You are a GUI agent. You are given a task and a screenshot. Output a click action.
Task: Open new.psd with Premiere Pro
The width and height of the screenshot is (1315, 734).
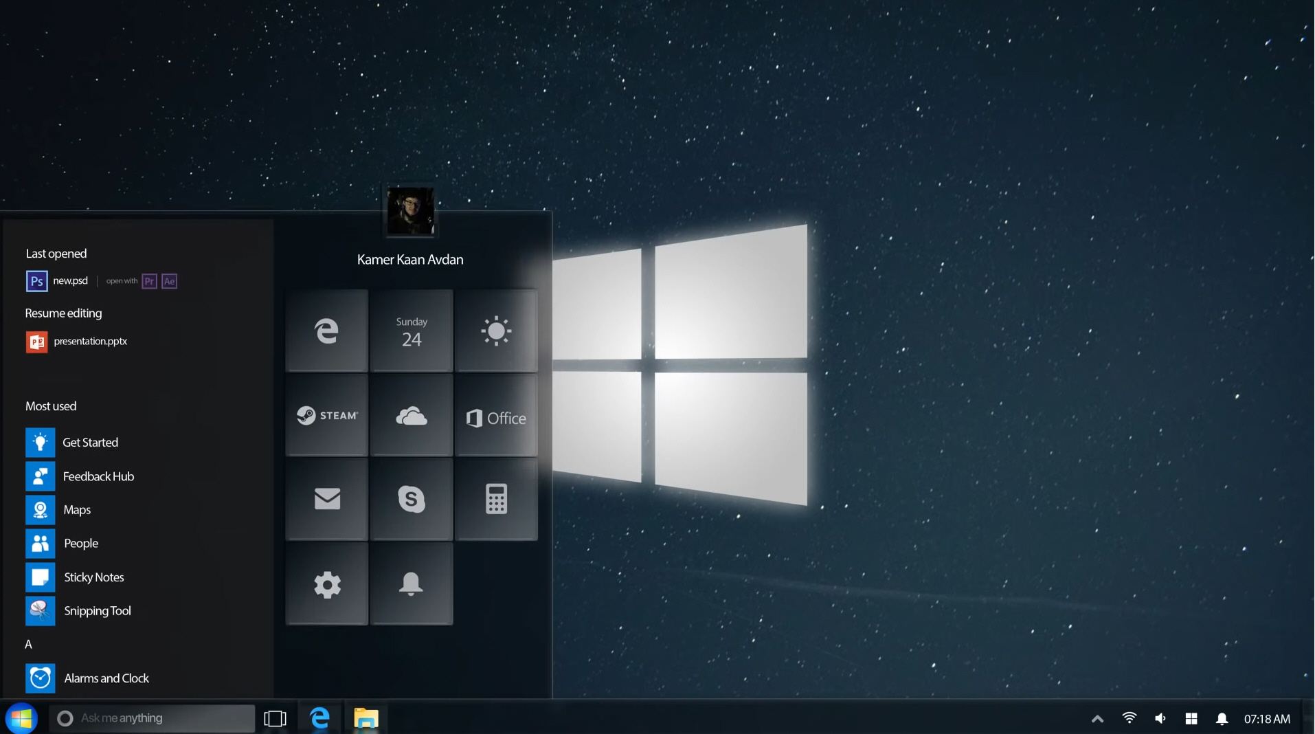click(149, 281)
